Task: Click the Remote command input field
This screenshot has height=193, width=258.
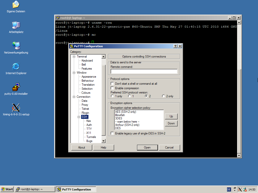Action: 144,71
